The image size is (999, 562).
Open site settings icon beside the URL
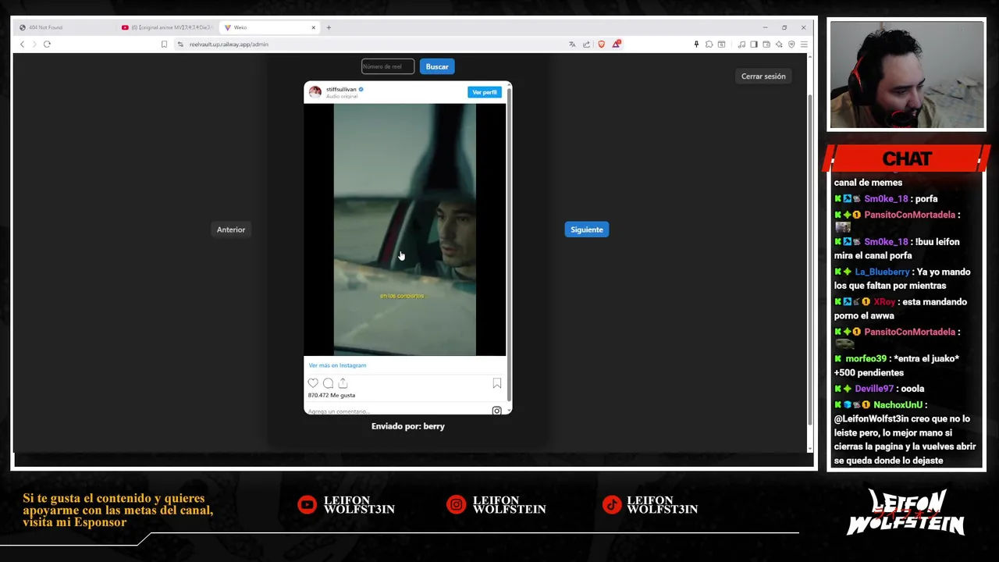tap(180, 44)
